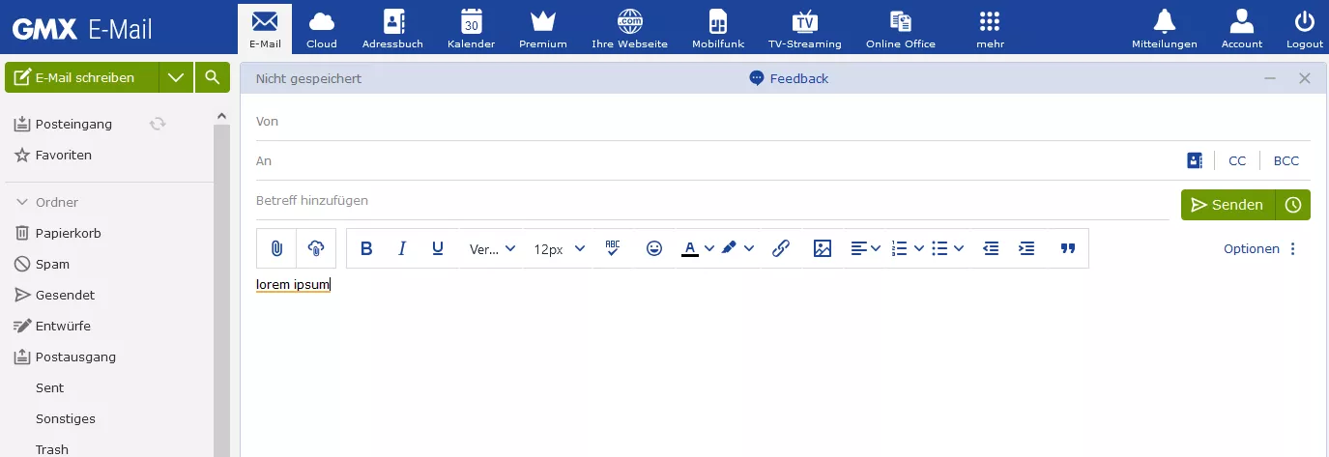
Task: Toggle underline formatting
Action: (438, 248)
